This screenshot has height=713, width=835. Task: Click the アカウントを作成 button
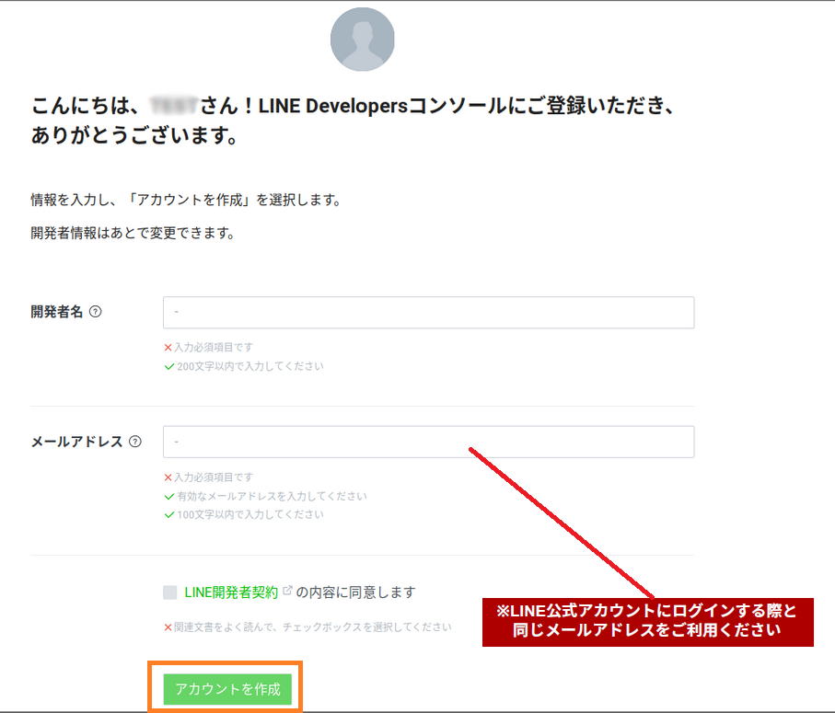[x=227, y=689]
